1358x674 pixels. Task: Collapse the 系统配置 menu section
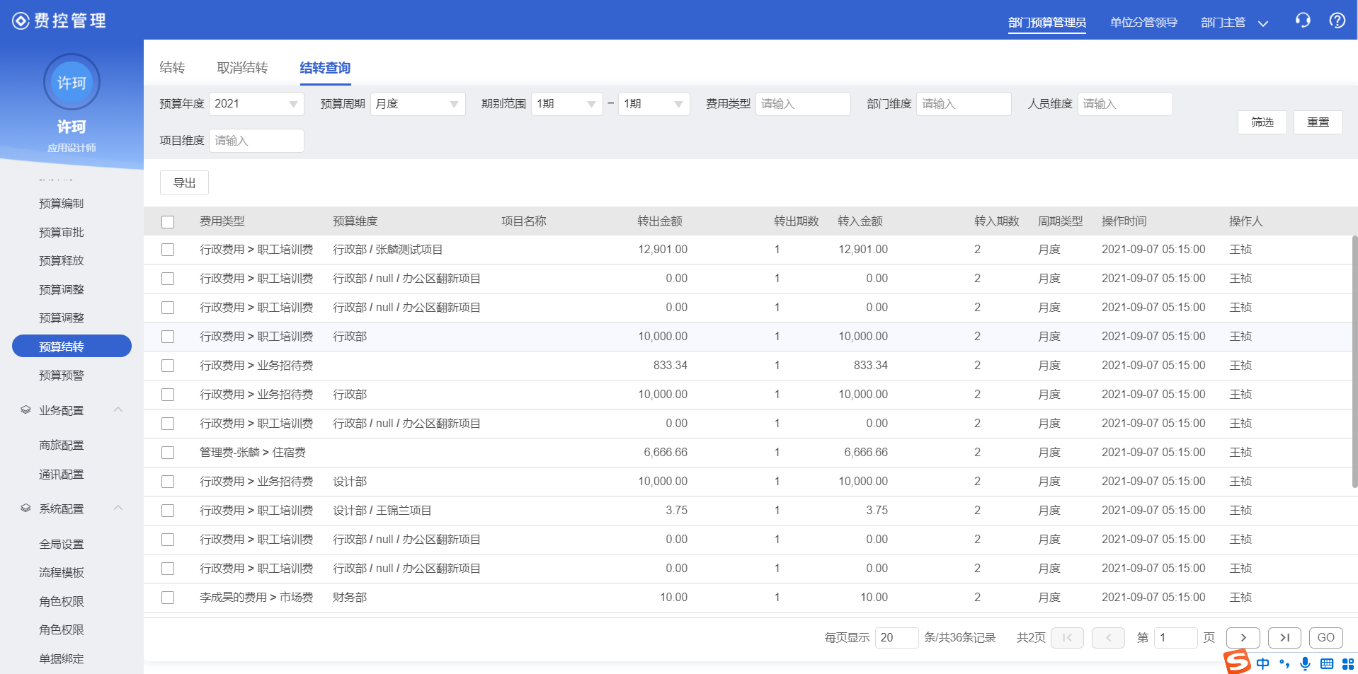118,508
